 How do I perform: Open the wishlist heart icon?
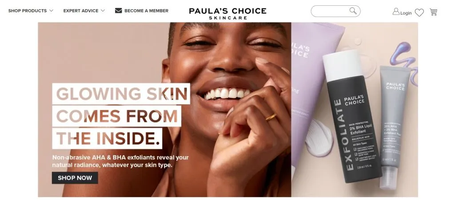click(419, 12)
